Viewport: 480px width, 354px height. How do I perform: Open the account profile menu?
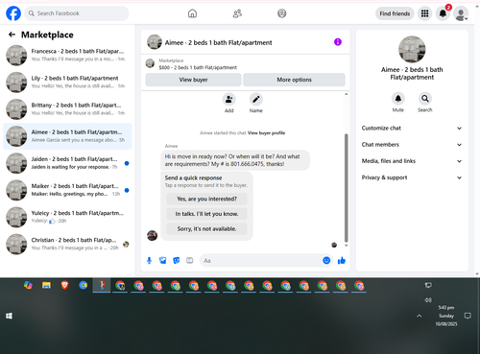(461, 13)
